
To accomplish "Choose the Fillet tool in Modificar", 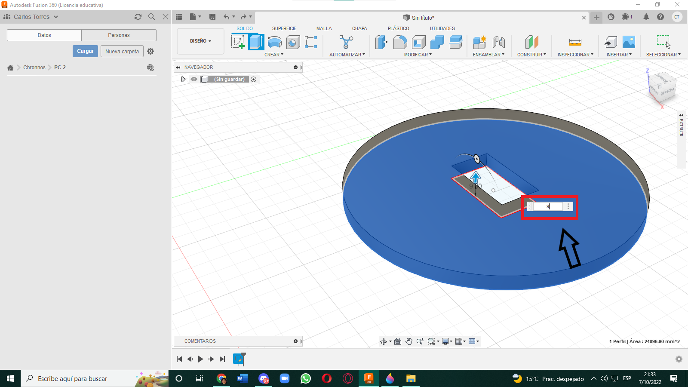I will pos(400,42).
